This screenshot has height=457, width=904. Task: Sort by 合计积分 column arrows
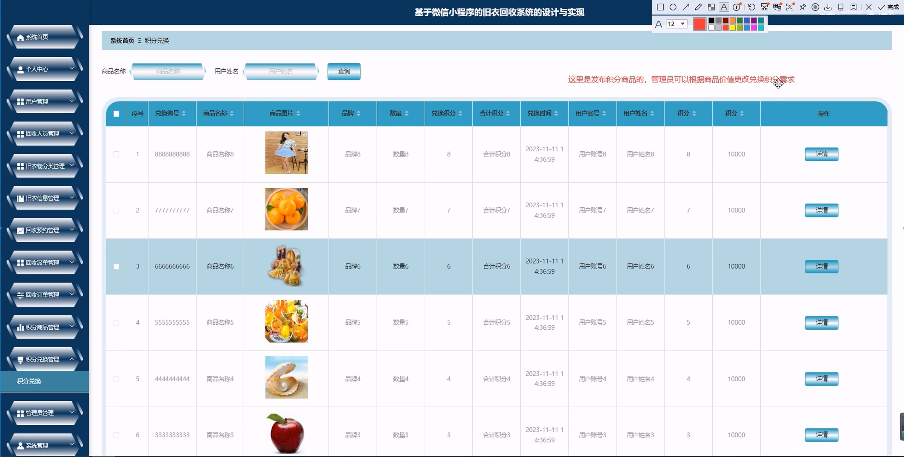click(508, 113)
